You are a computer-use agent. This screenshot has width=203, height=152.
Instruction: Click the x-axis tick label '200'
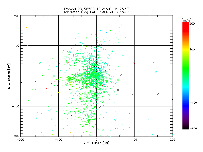point(173,140)
